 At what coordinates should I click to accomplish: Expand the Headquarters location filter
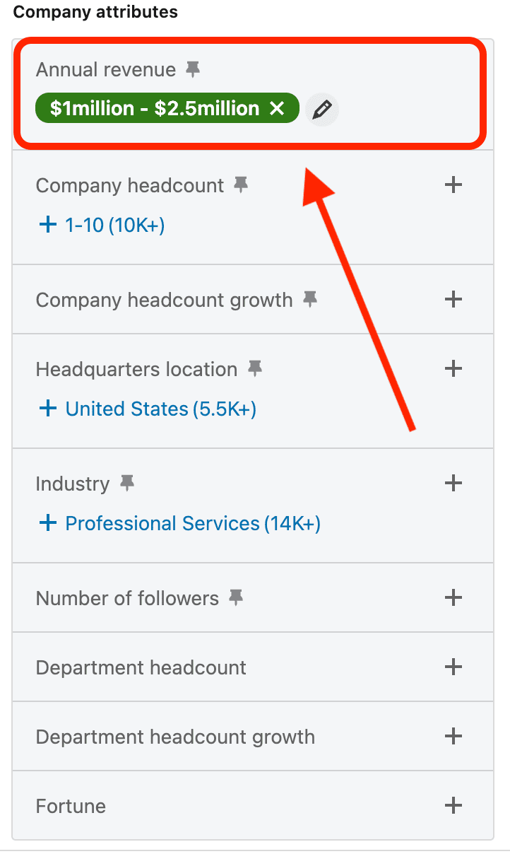coord(453,369)
